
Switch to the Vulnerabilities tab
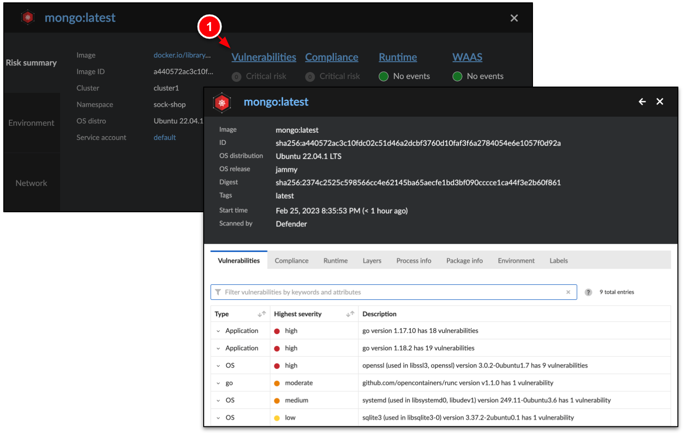point(239,260)
